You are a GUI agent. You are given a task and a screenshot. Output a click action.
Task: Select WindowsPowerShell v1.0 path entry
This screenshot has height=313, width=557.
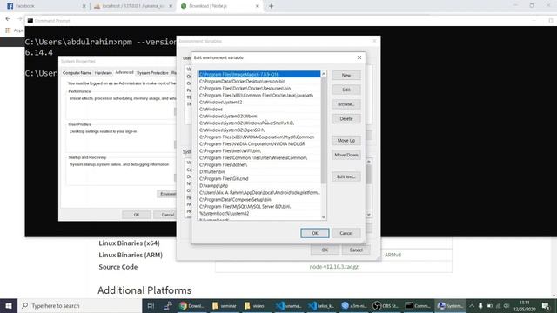(x=259, y=123)
